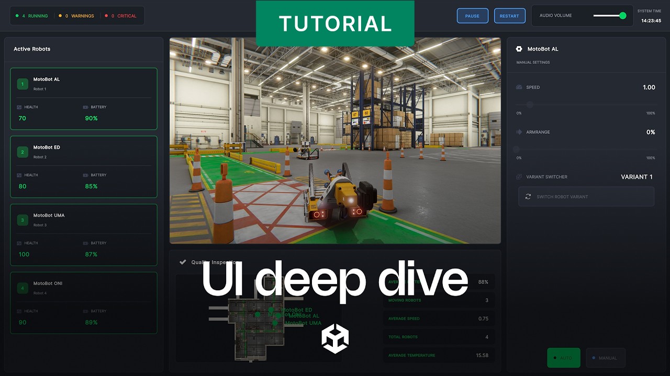
Task: Click the number 4 badge on MotoBot ONI
Action: 23,288
